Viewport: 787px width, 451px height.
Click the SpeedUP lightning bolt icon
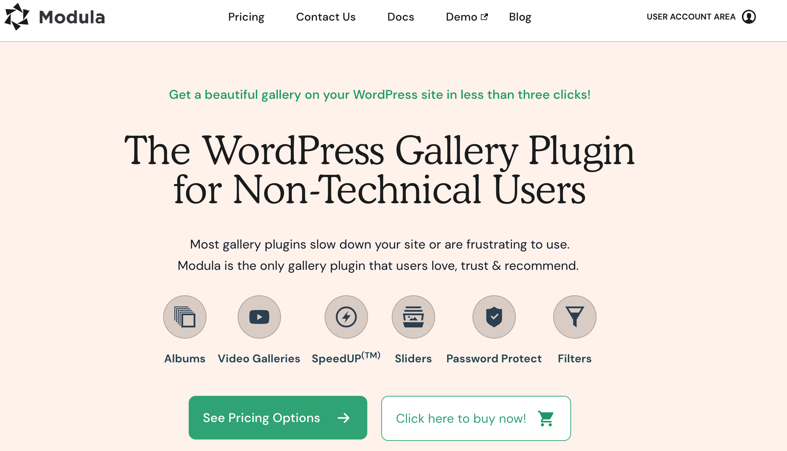tap(346, 317)
